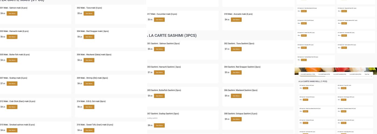Viewport: 377px width, 134px height.
Task: Click See More for Hamachi Sashimi
Action: click(x=159, y=72)
